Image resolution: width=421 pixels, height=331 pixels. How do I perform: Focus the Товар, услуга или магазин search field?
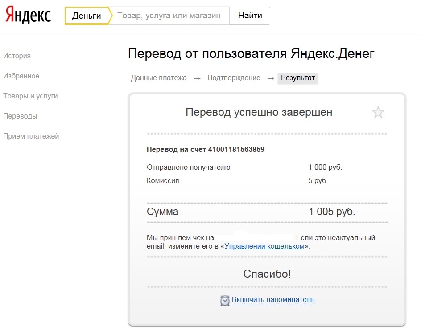169,16
